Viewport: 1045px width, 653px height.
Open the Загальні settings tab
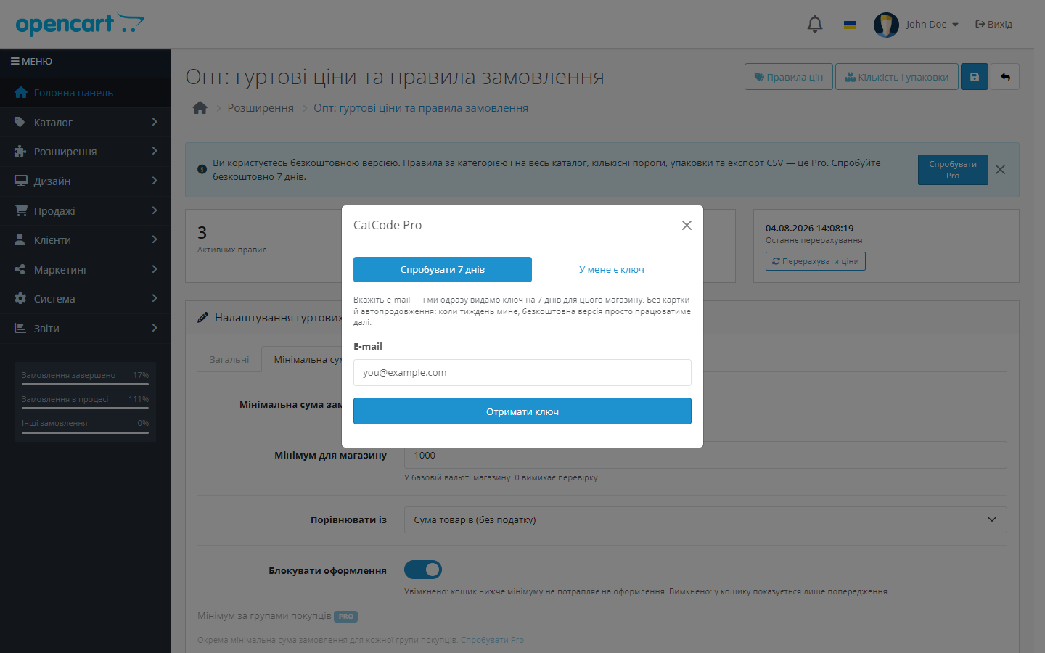[229, 360]
